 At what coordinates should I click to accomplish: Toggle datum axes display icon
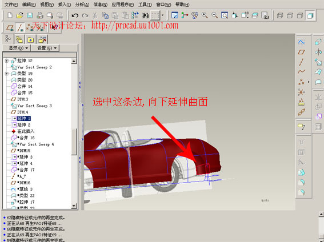[x=20, y=27]
